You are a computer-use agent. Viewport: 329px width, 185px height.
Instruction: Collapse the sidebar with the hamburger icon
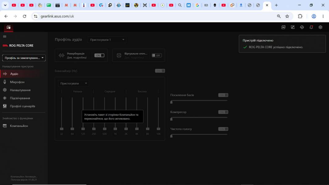(x=5, y=36)
